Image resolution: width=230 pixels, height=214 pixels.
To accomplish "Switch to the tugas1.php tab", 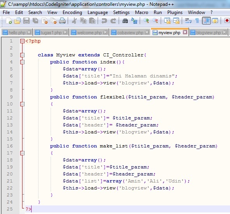I will tap(51, 32).
